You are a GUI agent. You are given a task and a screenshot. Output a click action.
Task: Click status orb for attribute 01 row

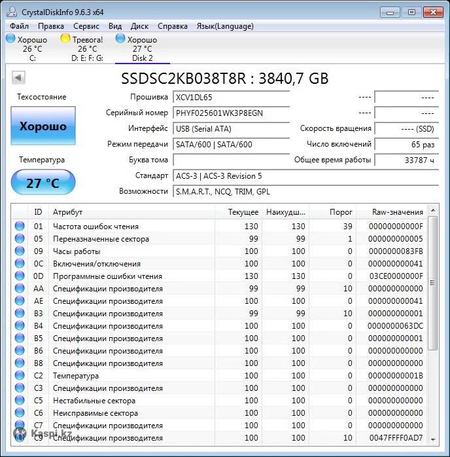tap(20, 227)
